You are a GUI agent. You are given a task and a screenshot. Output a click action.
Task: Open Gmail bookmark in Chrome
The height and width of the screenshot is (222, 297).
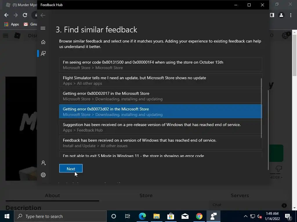point(30,24)
